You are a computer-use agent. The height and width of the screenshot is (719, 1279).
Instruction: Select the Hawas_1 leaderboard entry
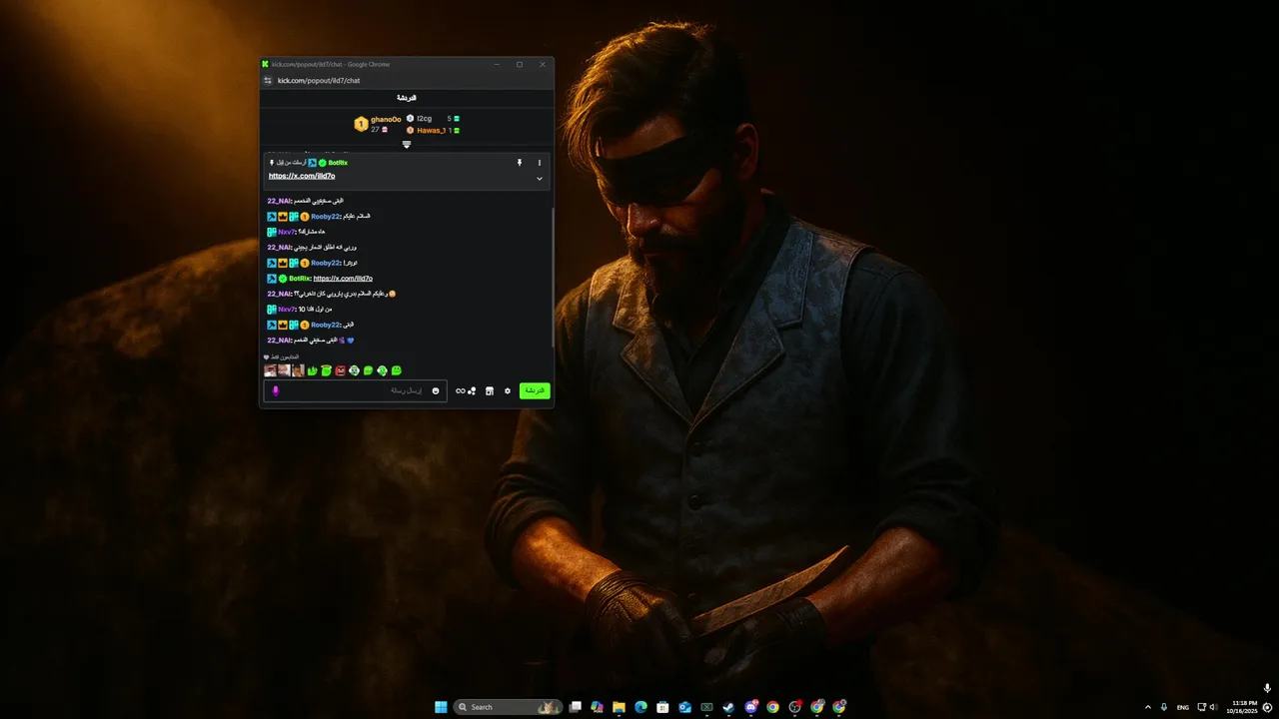pos(431,130)
